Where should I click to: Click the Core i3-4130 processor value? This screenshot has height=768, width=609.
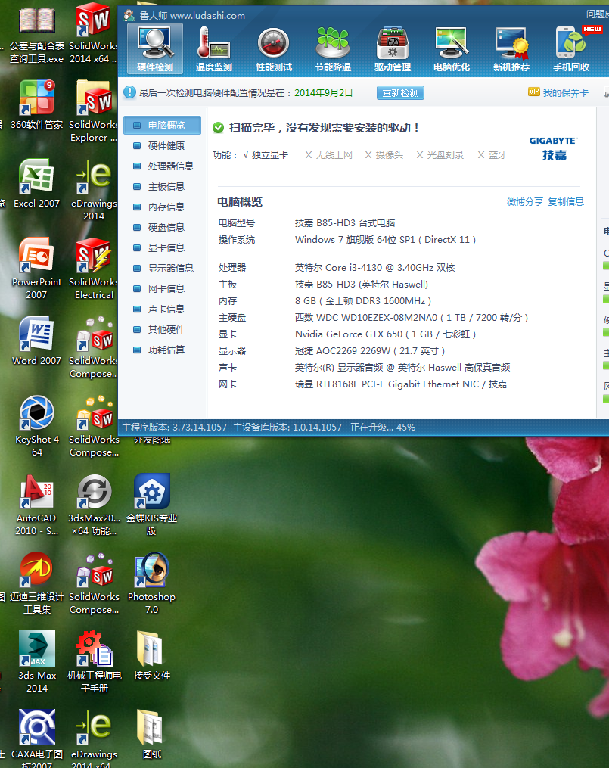[375, 268]
